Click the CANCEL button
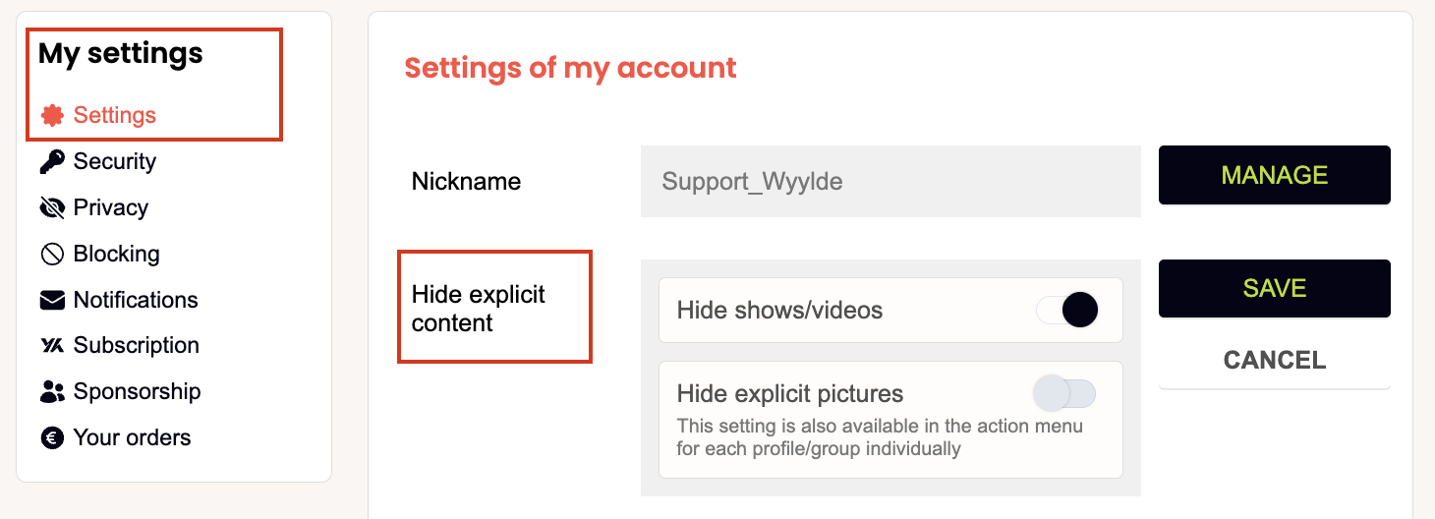This screenshot has height=519, width=1435. coord(1275,360)
